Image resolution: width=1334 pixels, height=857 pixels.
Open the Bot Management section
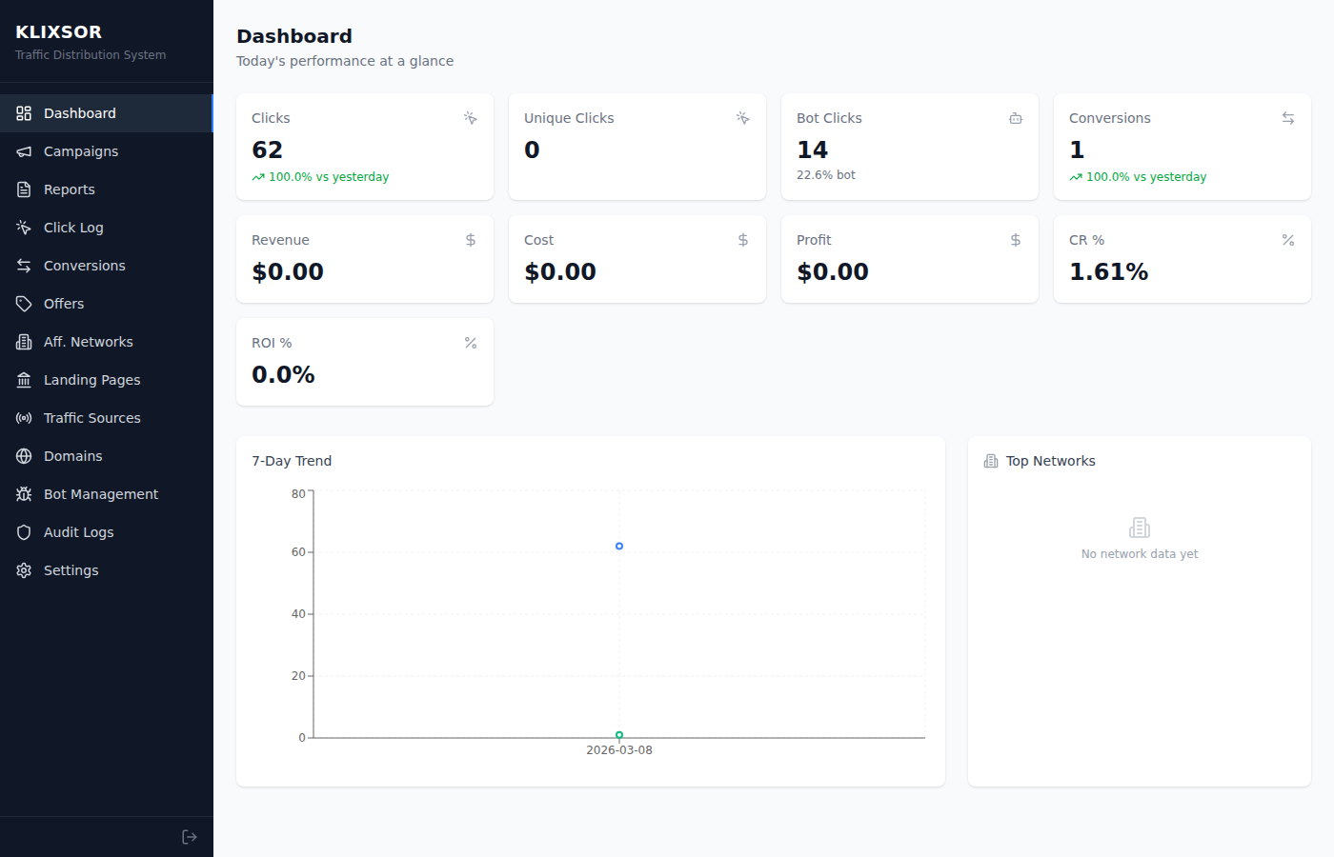coord(100,493)
